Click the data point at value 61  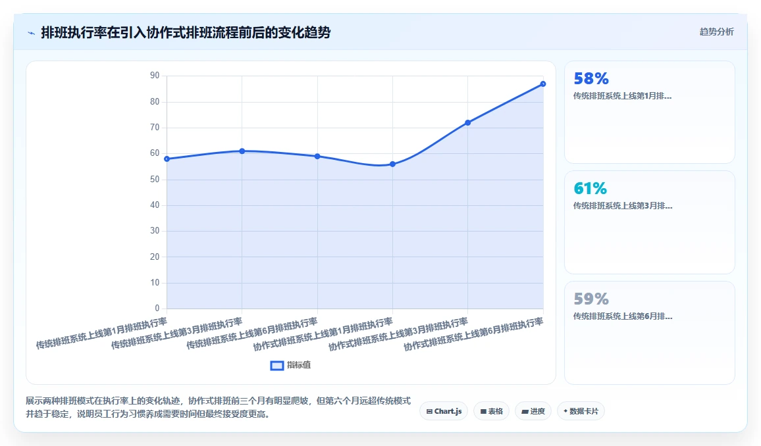click(x=242, y=151)
